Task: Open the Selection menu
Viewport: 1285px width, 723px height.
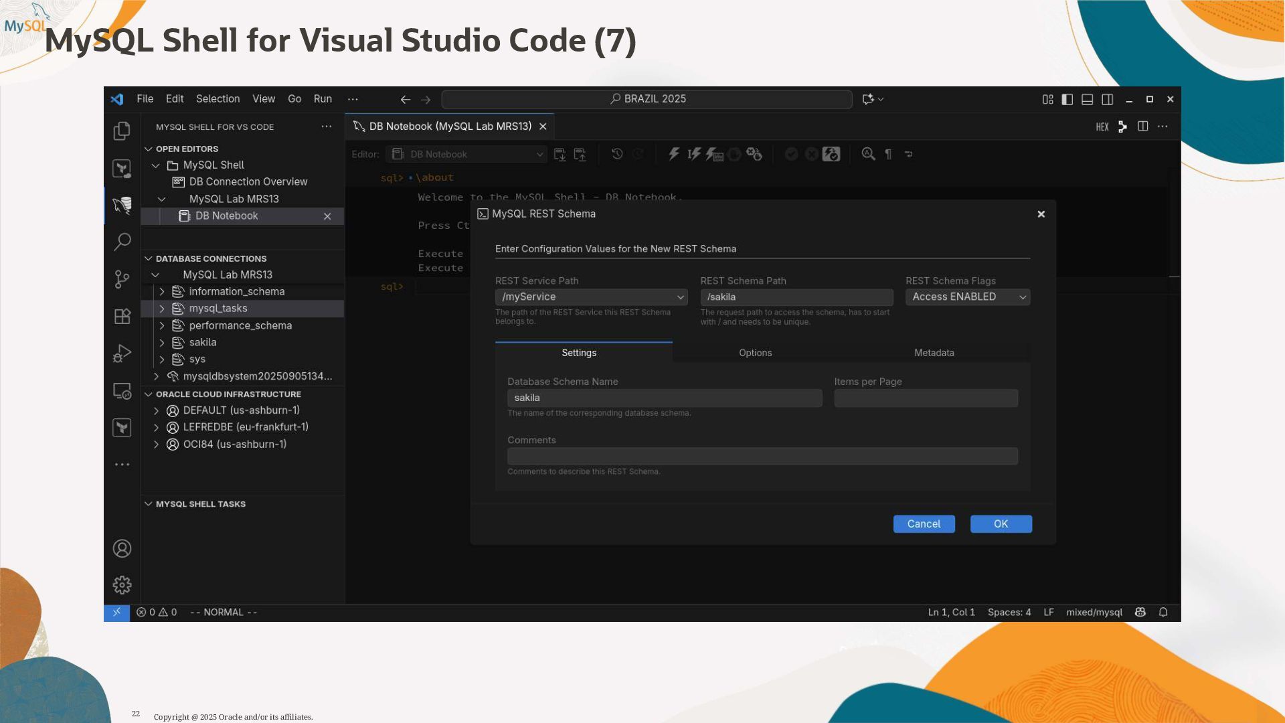Action: (x=218, y=99)
